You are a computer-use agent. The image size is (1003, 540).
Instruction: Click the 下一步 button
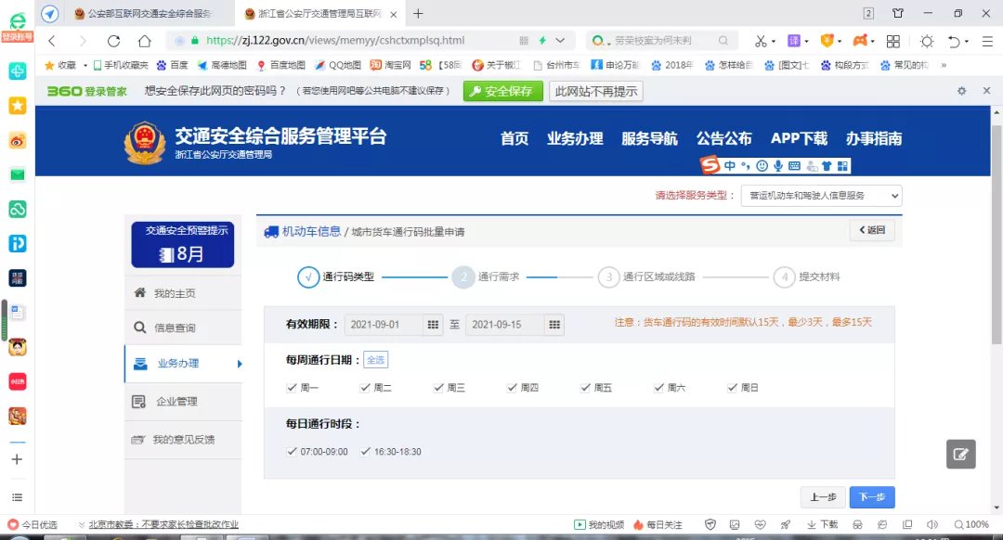click(871, 497)
